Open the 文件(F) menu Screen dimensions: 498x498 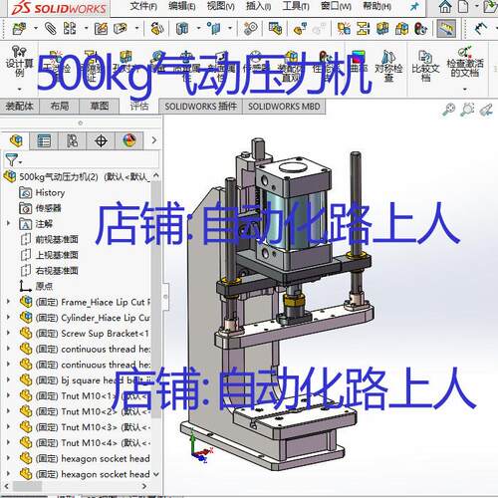(143, 6)
